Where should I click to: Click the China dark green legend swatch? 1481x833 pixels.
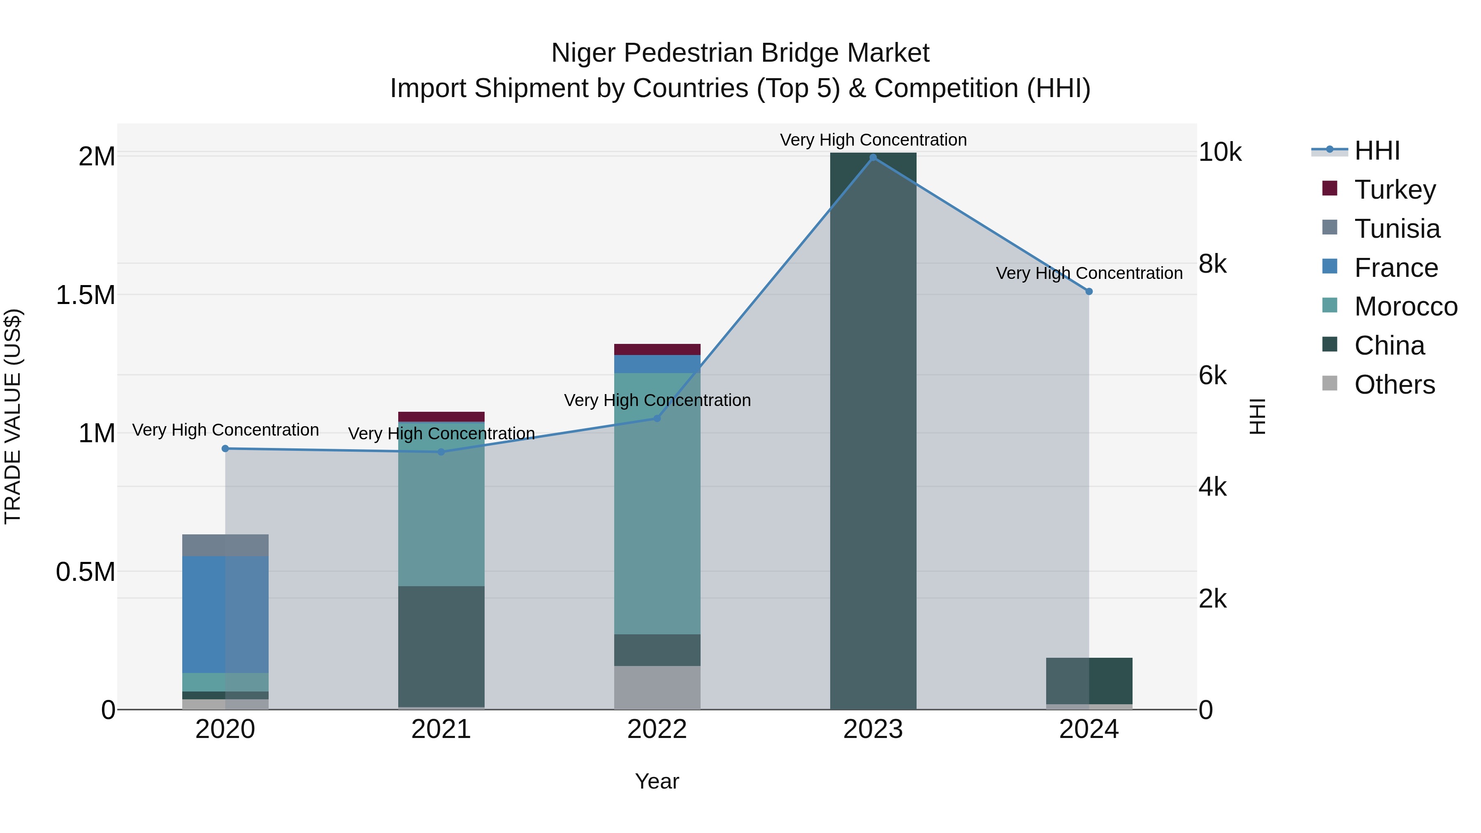click(1330, 344)
